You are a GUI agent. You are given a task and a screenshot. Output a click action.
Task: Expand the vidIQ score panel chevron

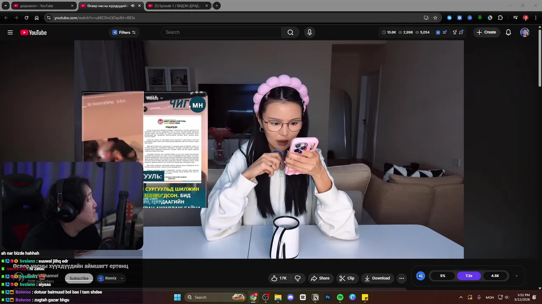pyautogui.click(x=516, y=276)
